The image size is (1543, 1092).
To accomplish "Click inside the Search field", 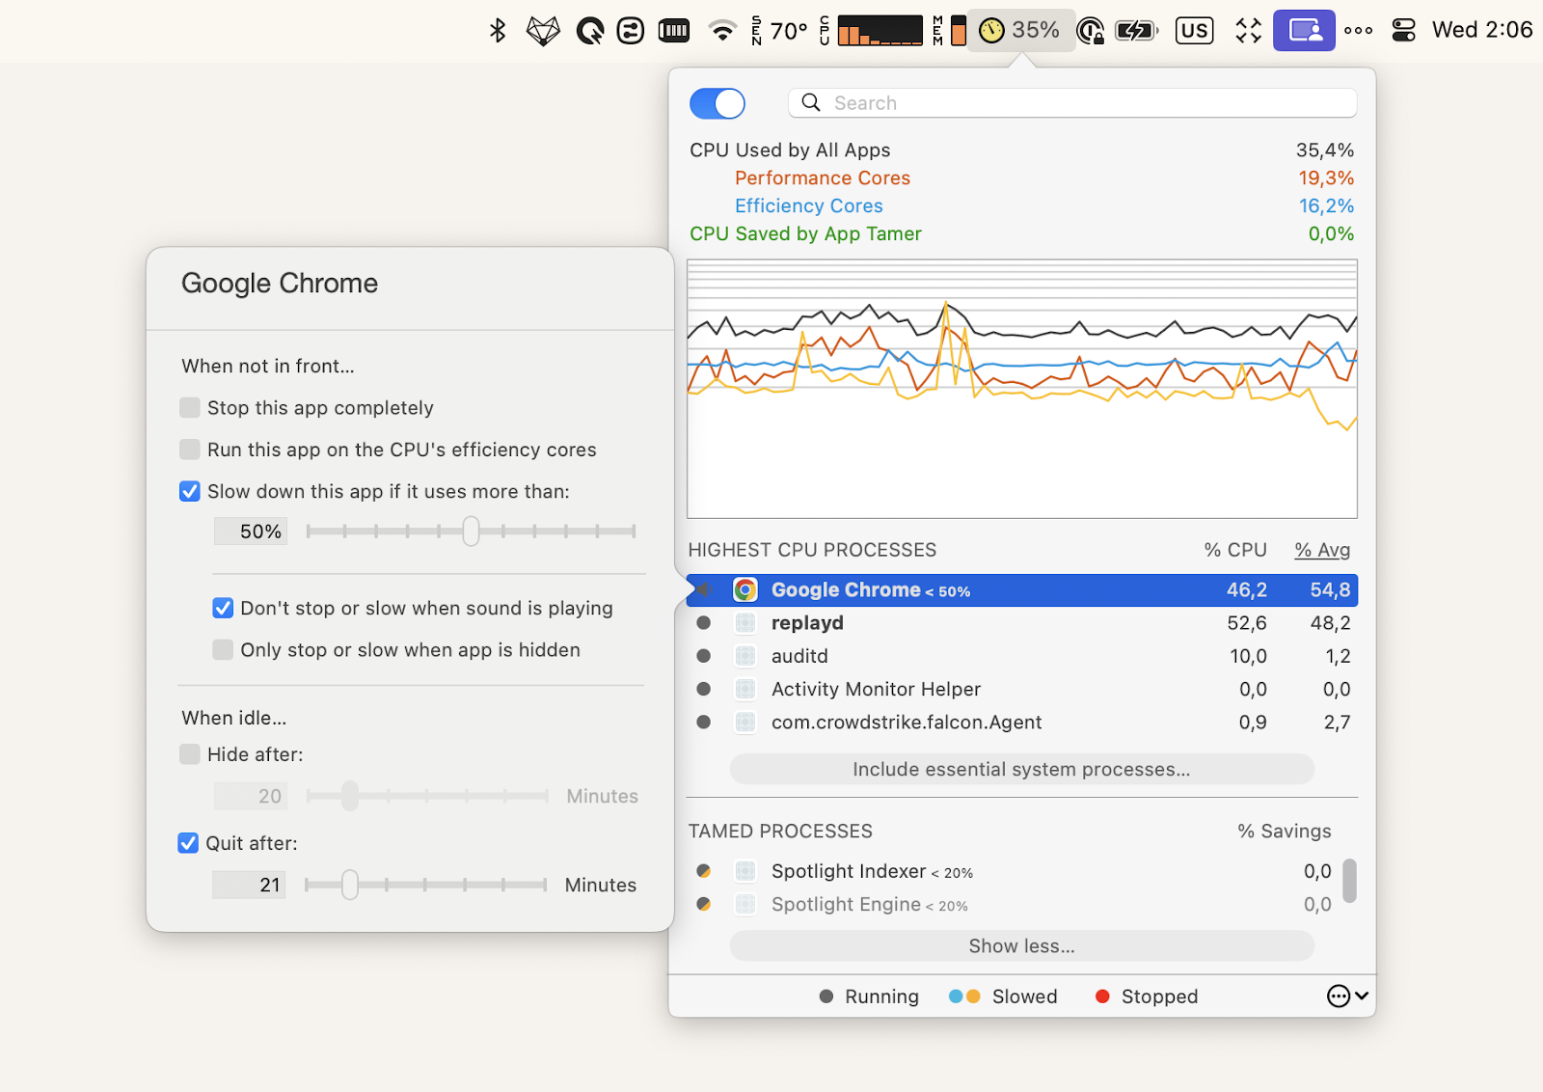I will (x=1061, y=102).
